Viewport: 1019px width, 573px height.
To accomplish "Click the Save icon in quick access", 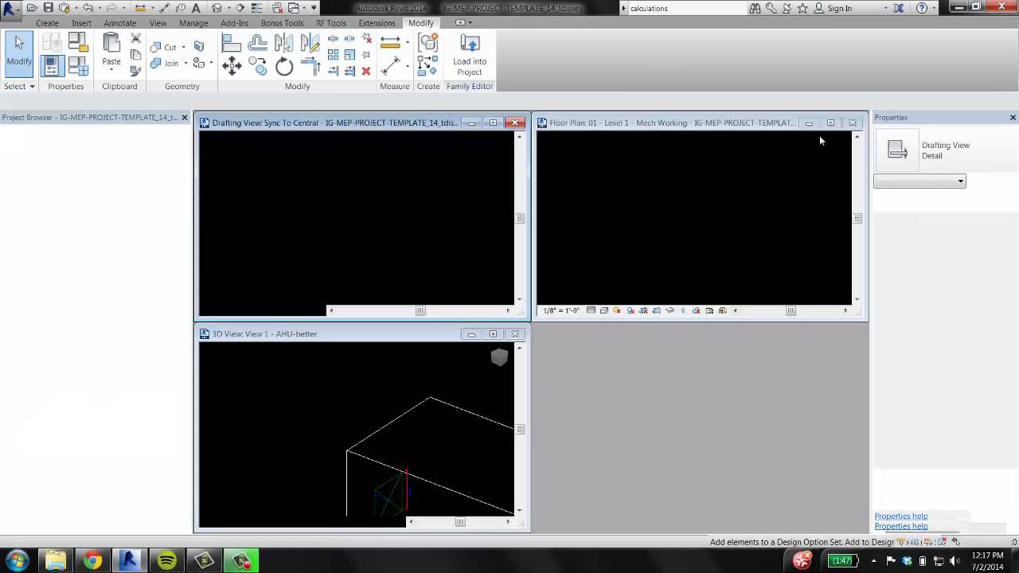I will point(49,8).
